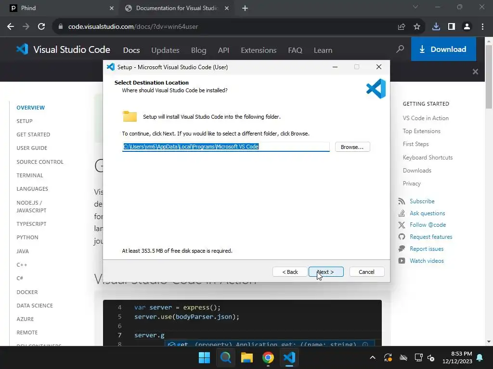Go back with the browser back arrow

(x=11, y=27)
